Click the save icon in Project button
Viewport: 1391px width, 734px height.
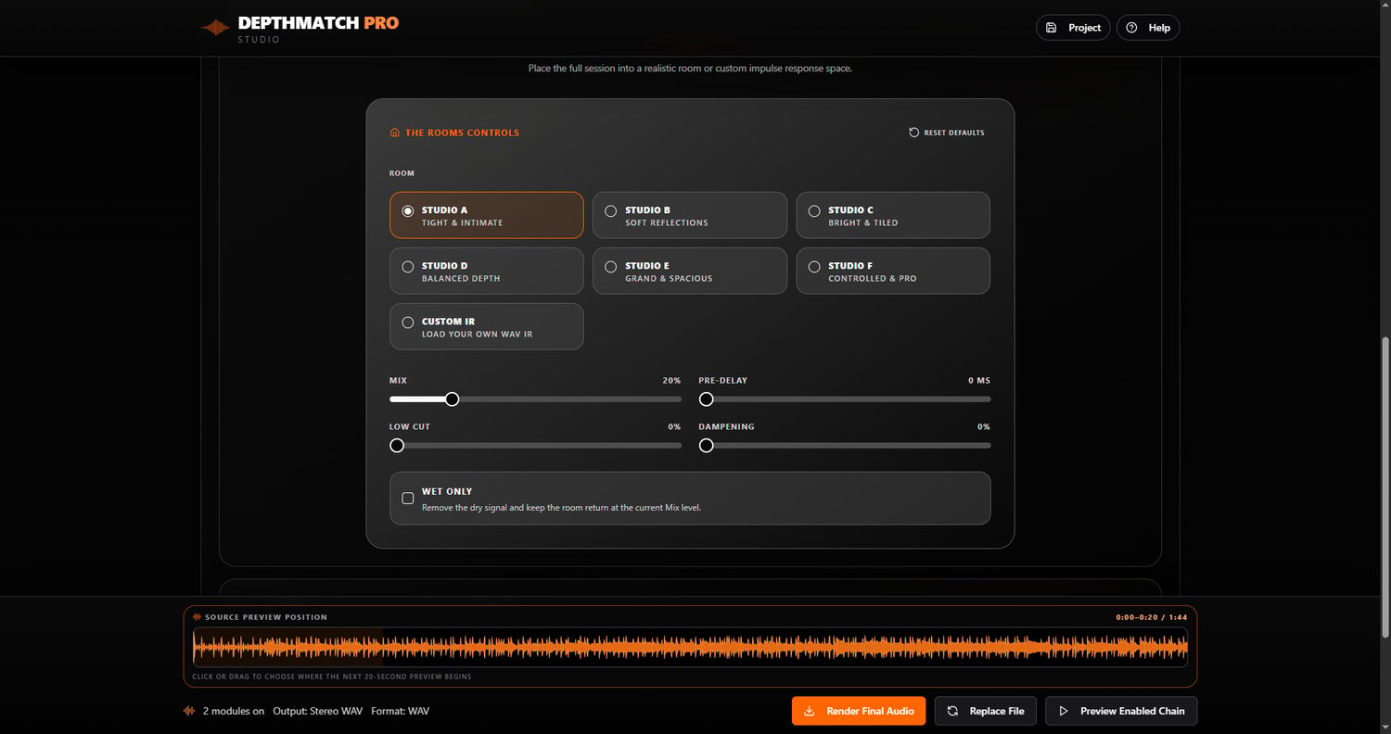pyautogui.click(x=1051, y=28)
